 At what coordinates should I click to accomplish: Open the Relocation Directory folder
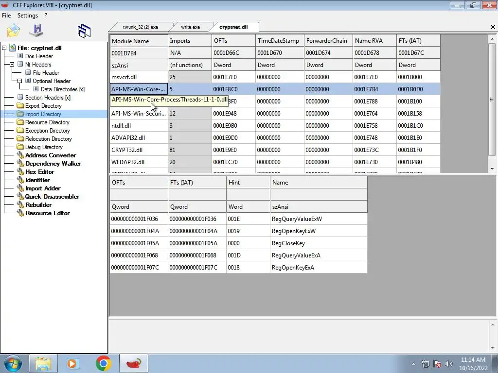point(49,138)
